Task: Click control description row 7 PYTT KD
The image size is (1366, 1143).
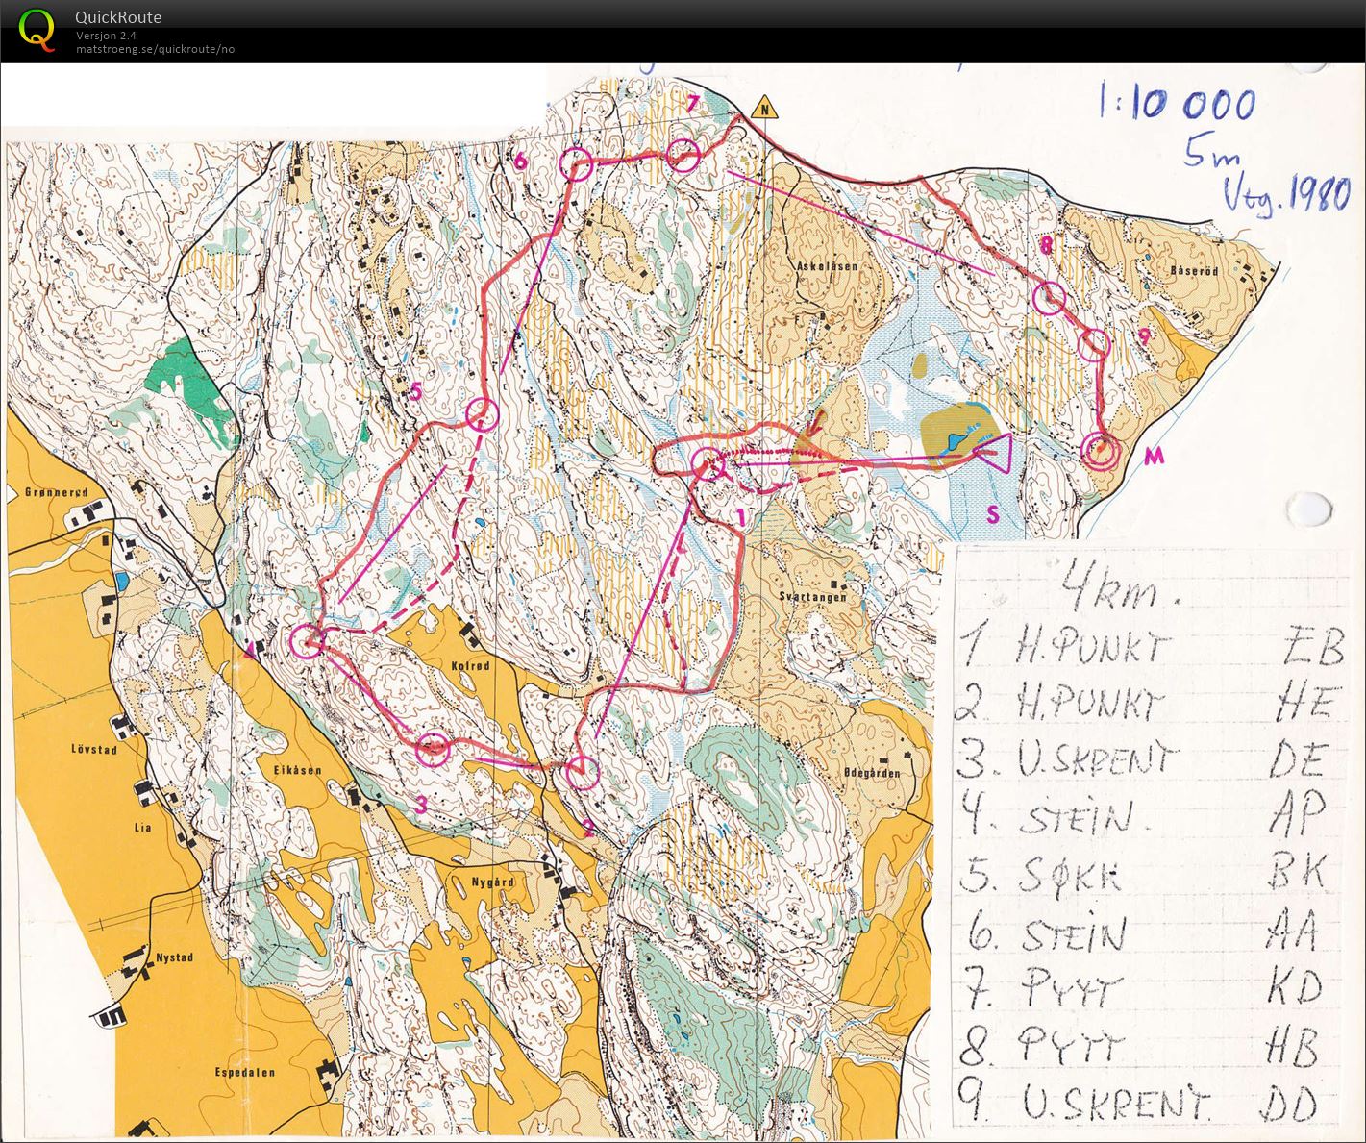Action: pyautogui.click(x=1143, y=989)
